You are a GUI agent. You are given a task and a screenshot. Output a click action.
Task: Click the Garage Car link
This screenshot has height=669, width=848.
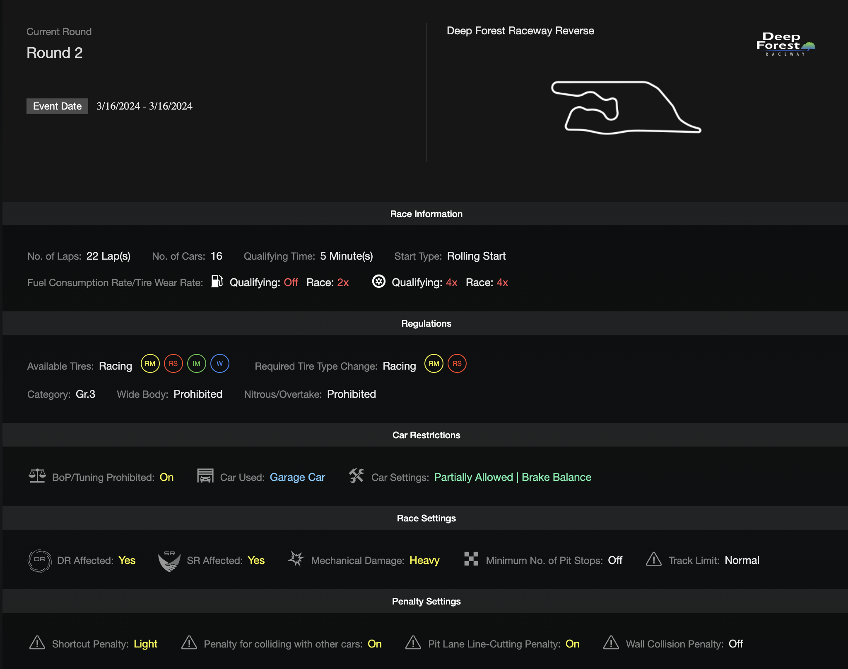(297, 477)
